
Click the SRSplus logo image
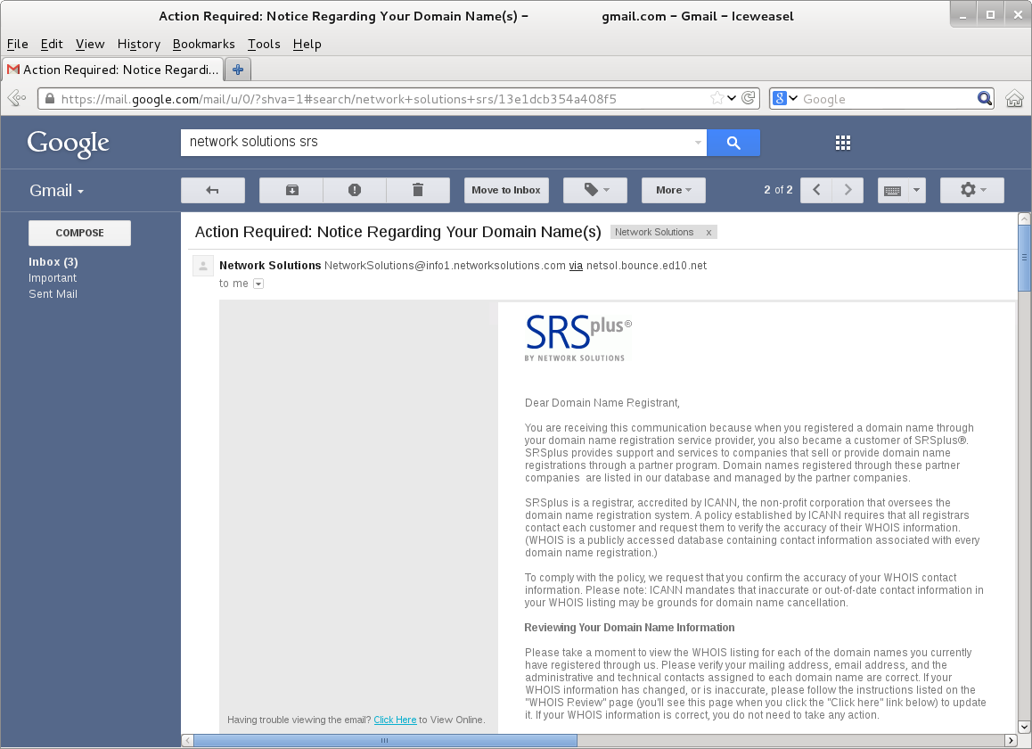[x=577, y=338]
